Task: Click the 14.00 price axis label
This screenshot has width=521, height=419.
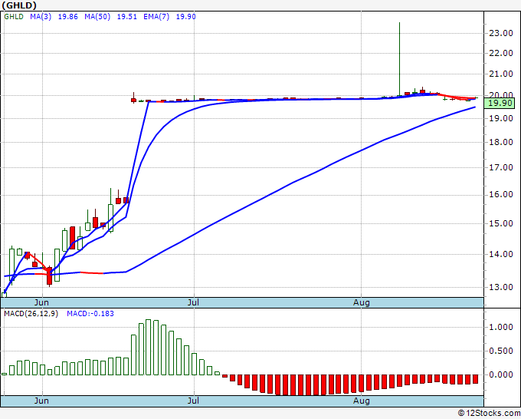Action: pyautogui.click(x=501, y=254)
